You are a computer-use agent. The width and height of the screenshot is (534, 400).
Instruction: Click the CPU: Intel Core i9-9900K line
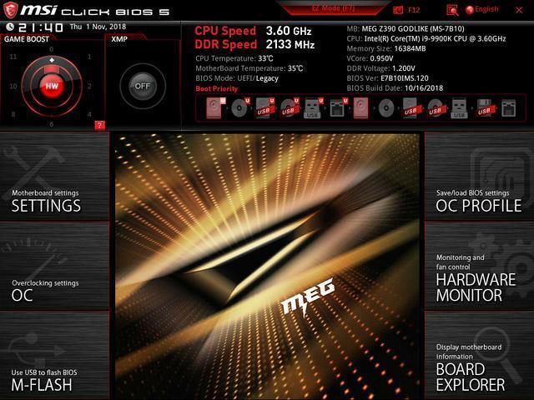click(426, 38)
